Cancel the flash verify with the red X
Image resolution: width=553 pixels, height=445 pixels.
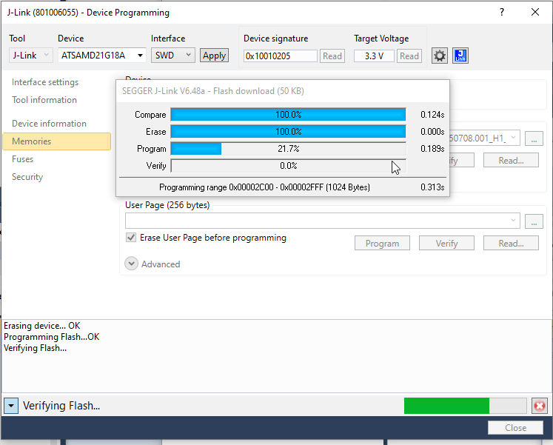pos(540,406)
